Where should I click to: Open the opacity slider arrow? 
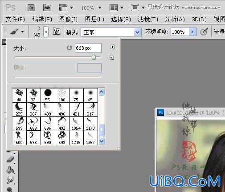[192, 32]
